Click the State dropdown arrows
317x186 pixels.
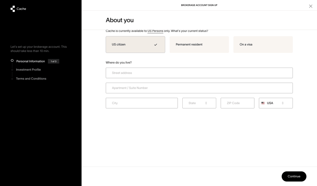(x=206, y=103)
